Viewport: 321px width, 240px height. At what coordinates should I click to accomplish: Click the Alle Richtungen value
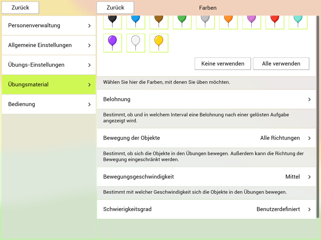(280, 138)
